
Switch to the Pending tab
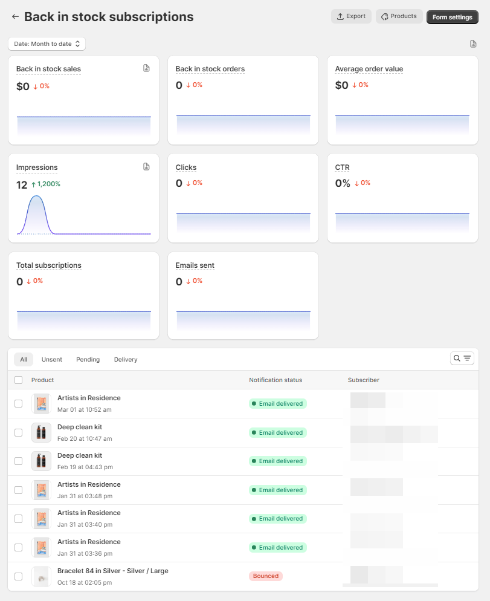coord(88,360)
